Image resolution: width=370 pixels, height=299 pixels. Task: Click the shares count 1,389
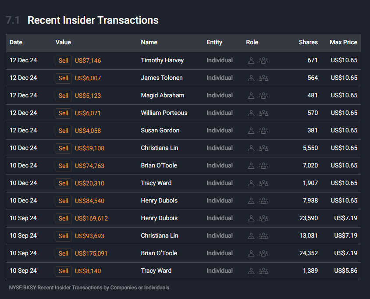point(310,271)
